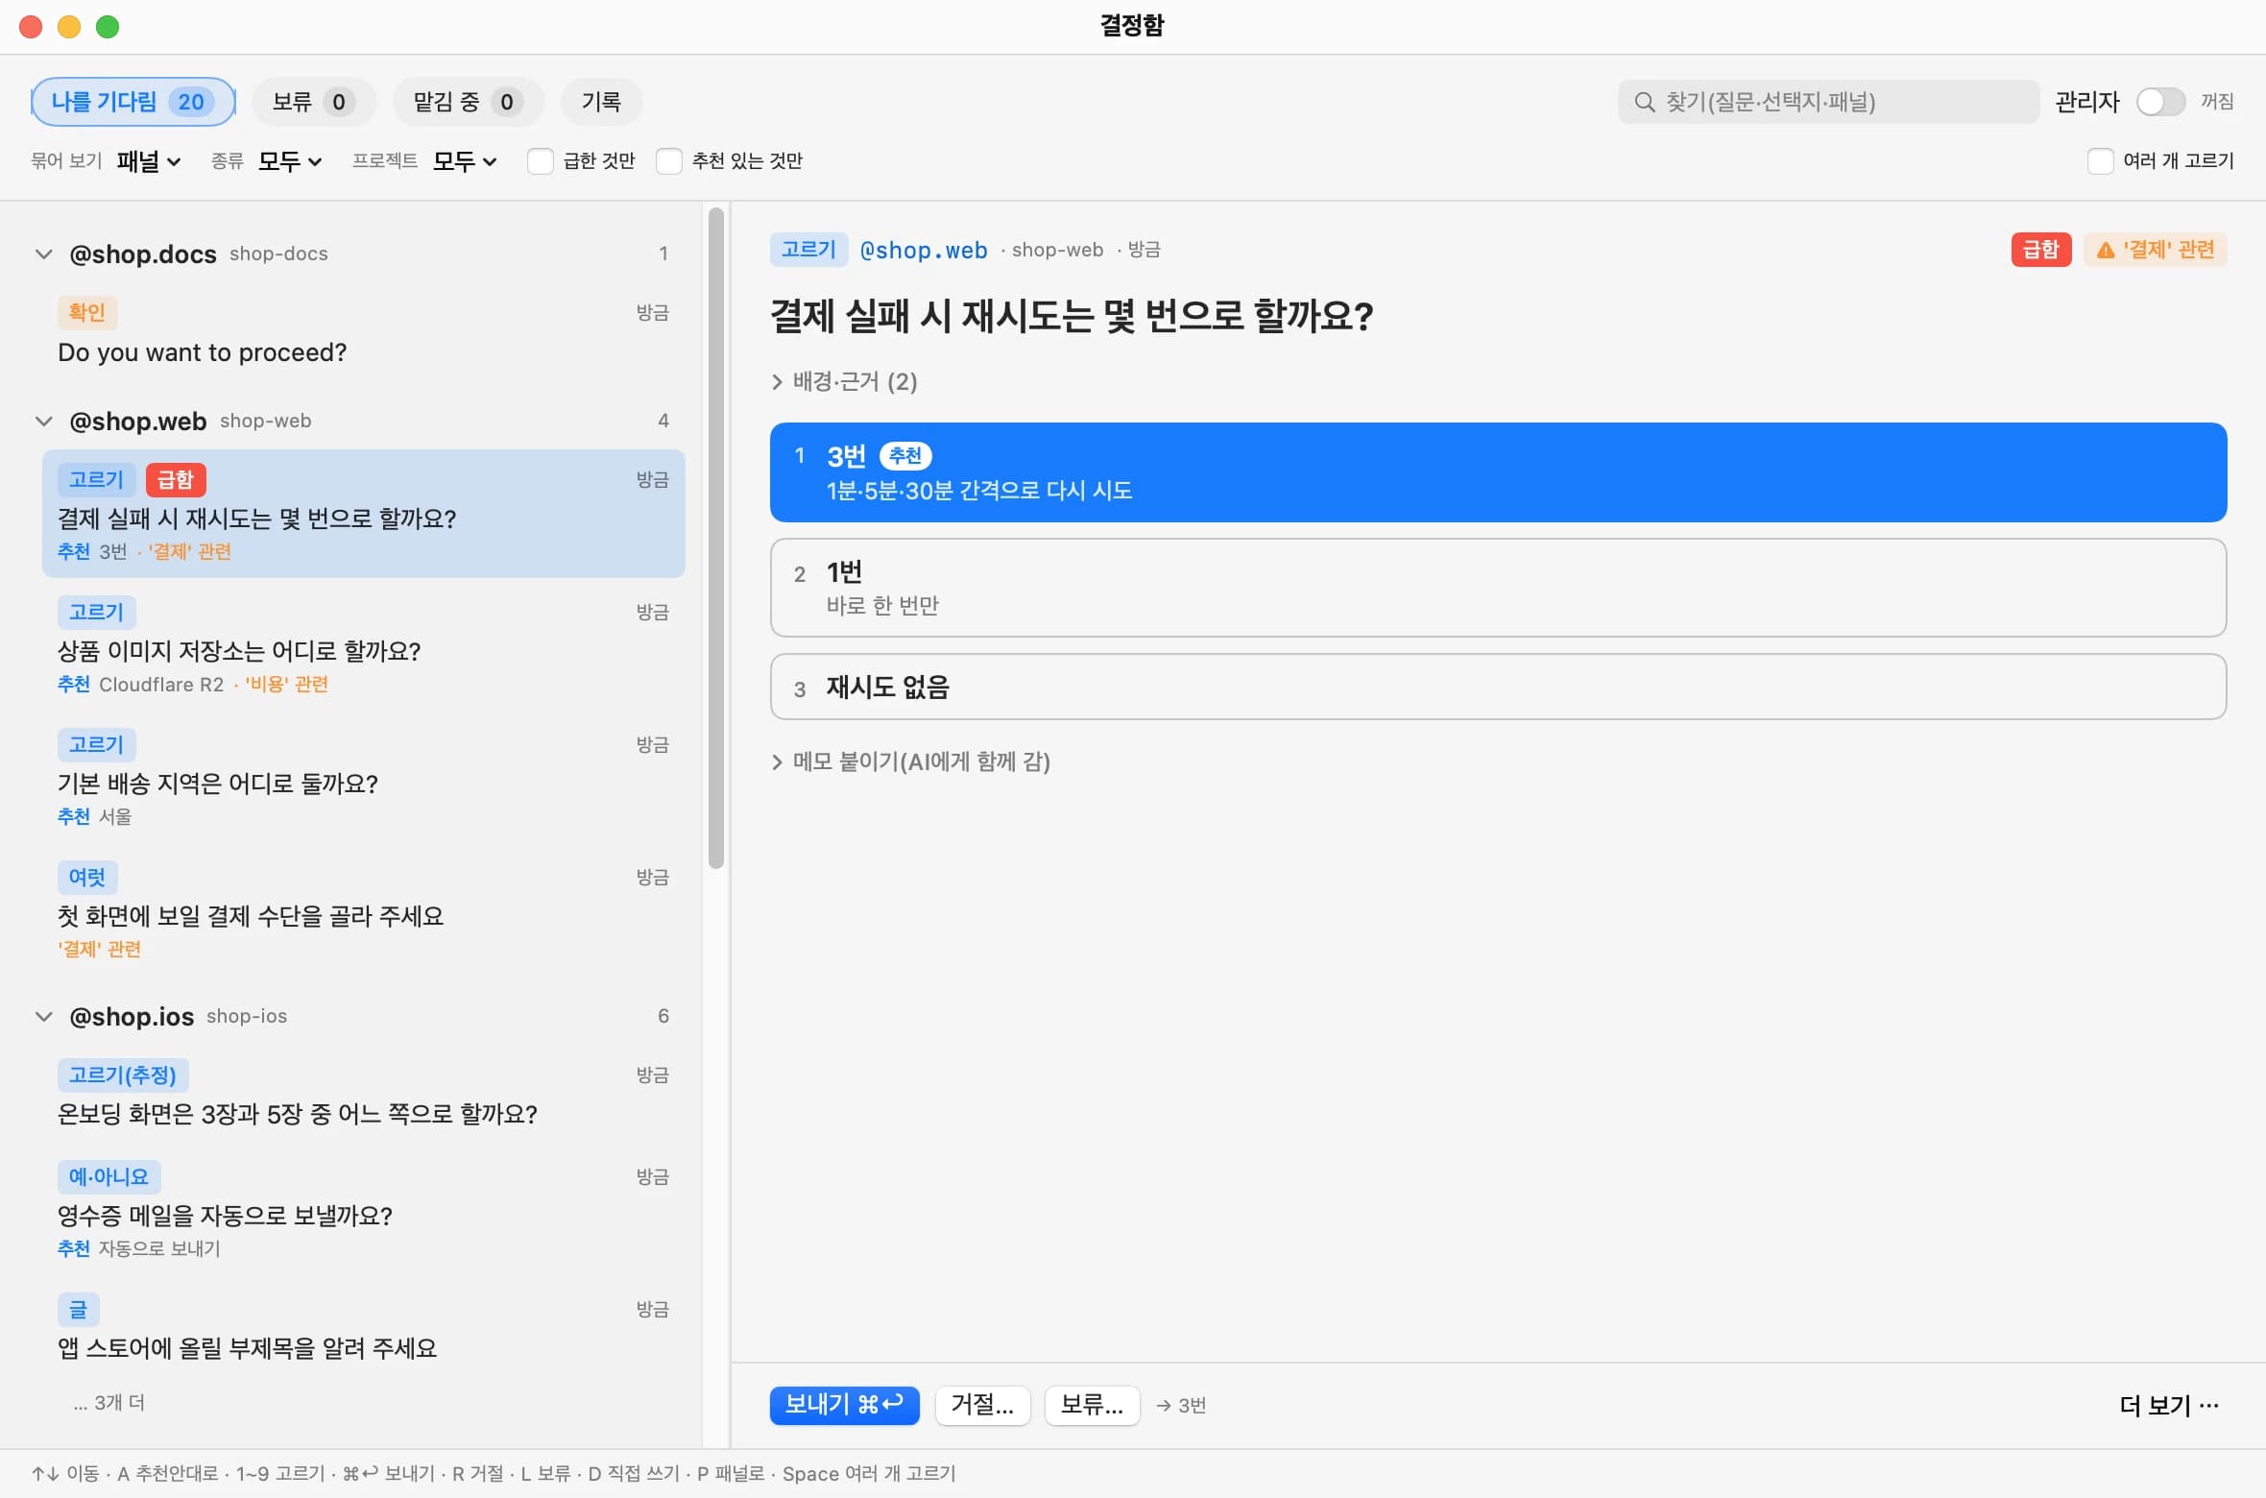Select the 재시도 없음 option
The image size is (2266, 1498).
point(1498,688)
